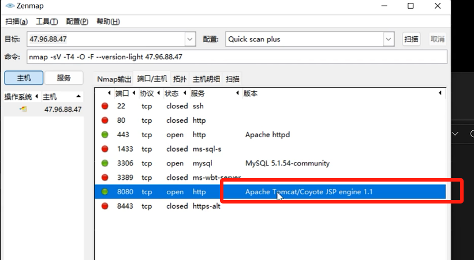Click port number 8443 cell
Screen dimensions: 474x260
point(125,206)
